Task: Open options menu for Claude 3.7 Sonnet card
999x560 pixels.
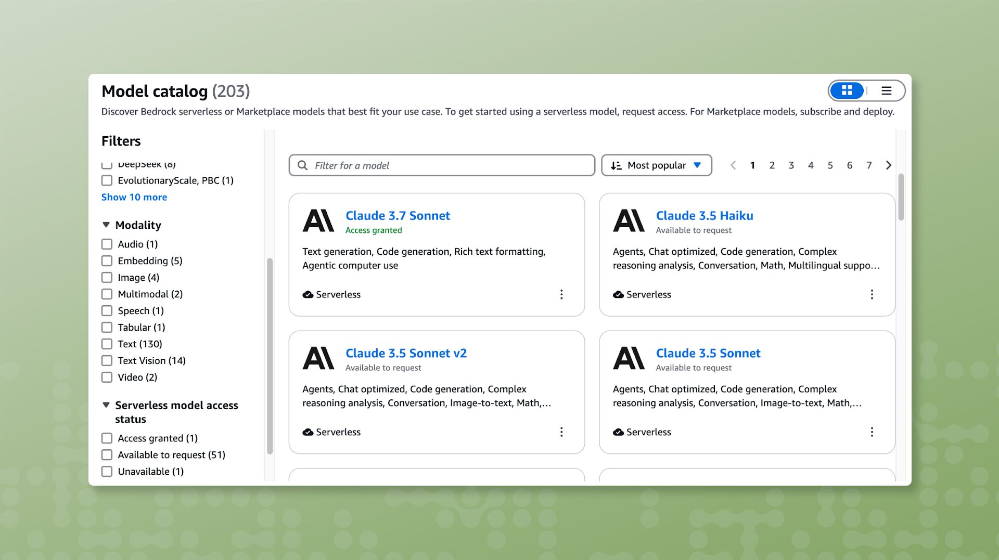Action: 561,294
